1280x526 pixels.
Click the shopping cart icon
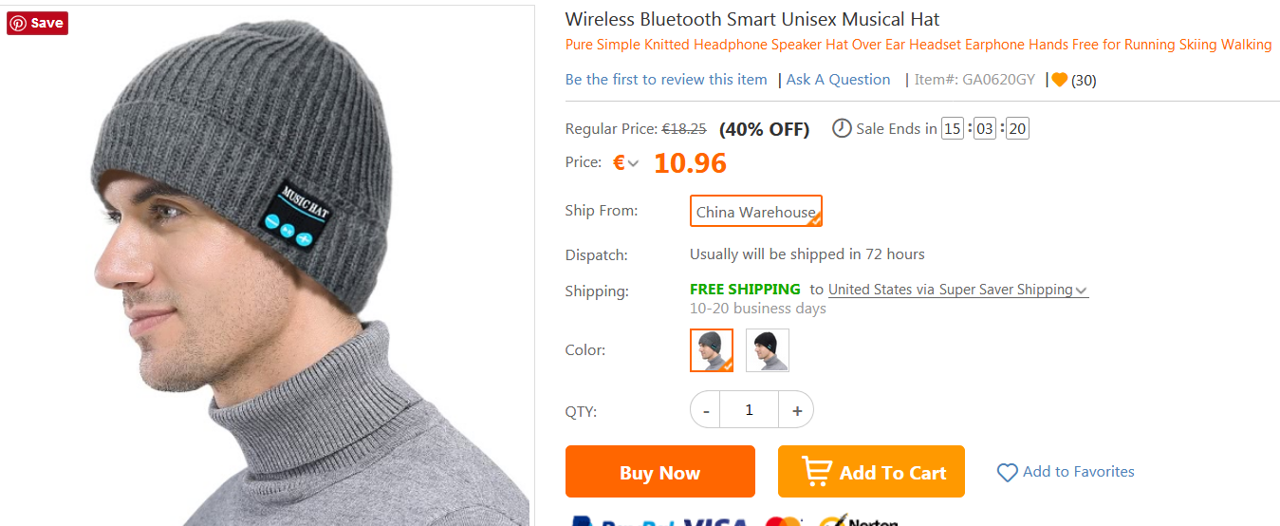click(x=816, y=471)
